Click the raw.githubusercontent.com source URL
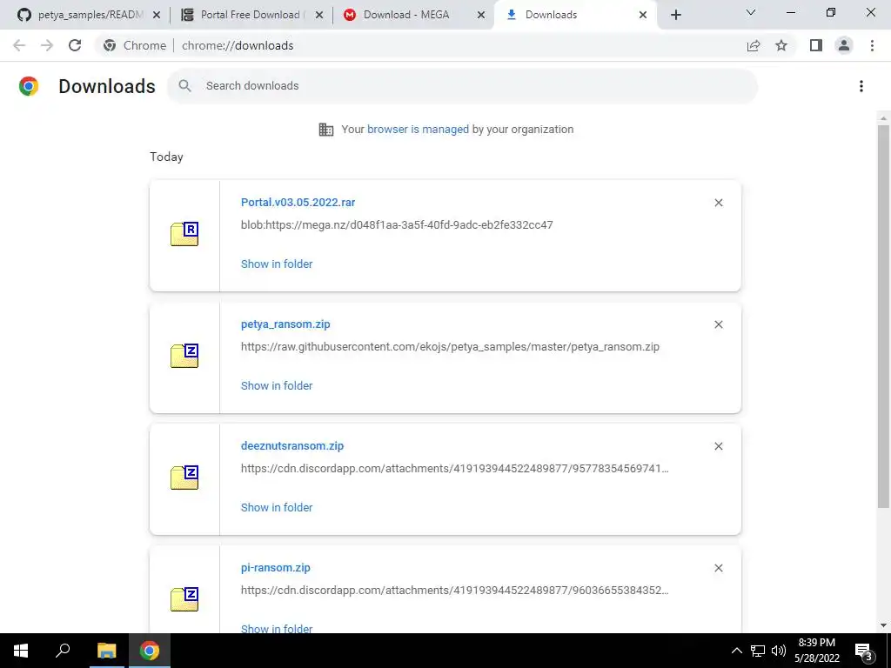The height and width of the screenshot is (668, 891). tap(450, 346)
